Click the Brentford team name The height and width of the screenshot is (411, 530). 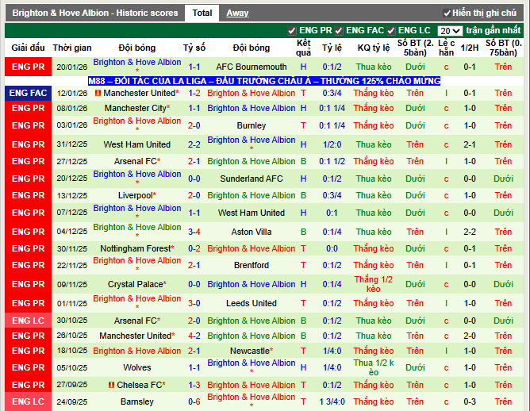pos(252,265)
